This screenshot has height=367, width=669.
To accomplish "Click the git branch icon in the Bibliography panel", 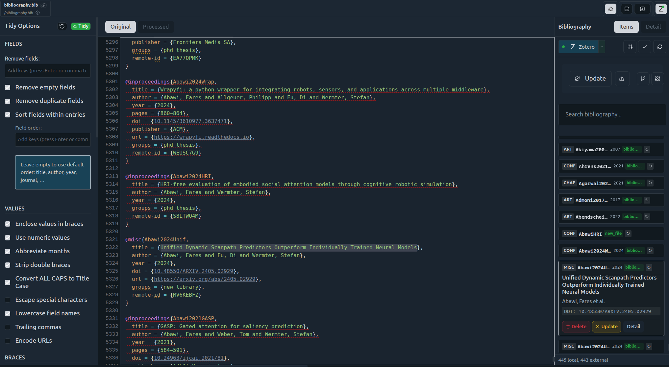I will pyautogui.click(x=643, y=79).
